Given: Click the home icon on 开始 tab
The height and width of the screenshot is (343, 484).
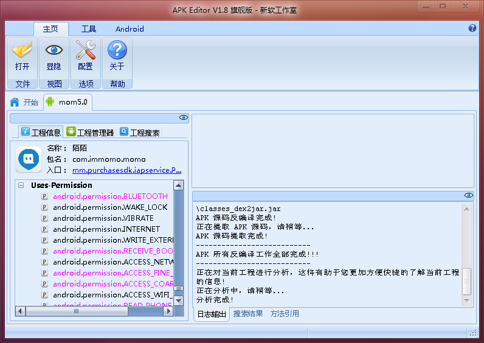Looking at the screenshot, I should coord(15,102).
